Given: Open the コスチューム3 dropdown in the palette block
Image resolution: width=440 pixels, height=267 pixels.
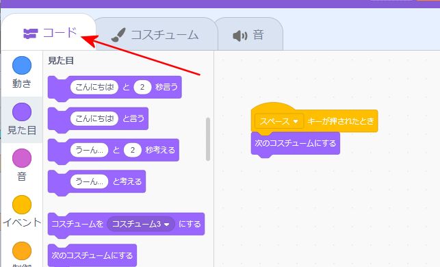Looking at the screenshot, I should click(141, 224).
